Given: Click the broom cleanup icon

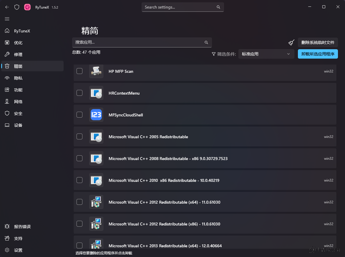Looking at the screenshot, I should coord(291,42).
